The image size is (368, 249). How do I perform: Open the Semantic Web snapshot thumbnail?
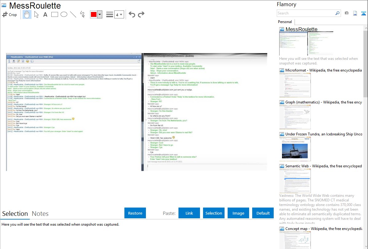click(x=295, y=181)
